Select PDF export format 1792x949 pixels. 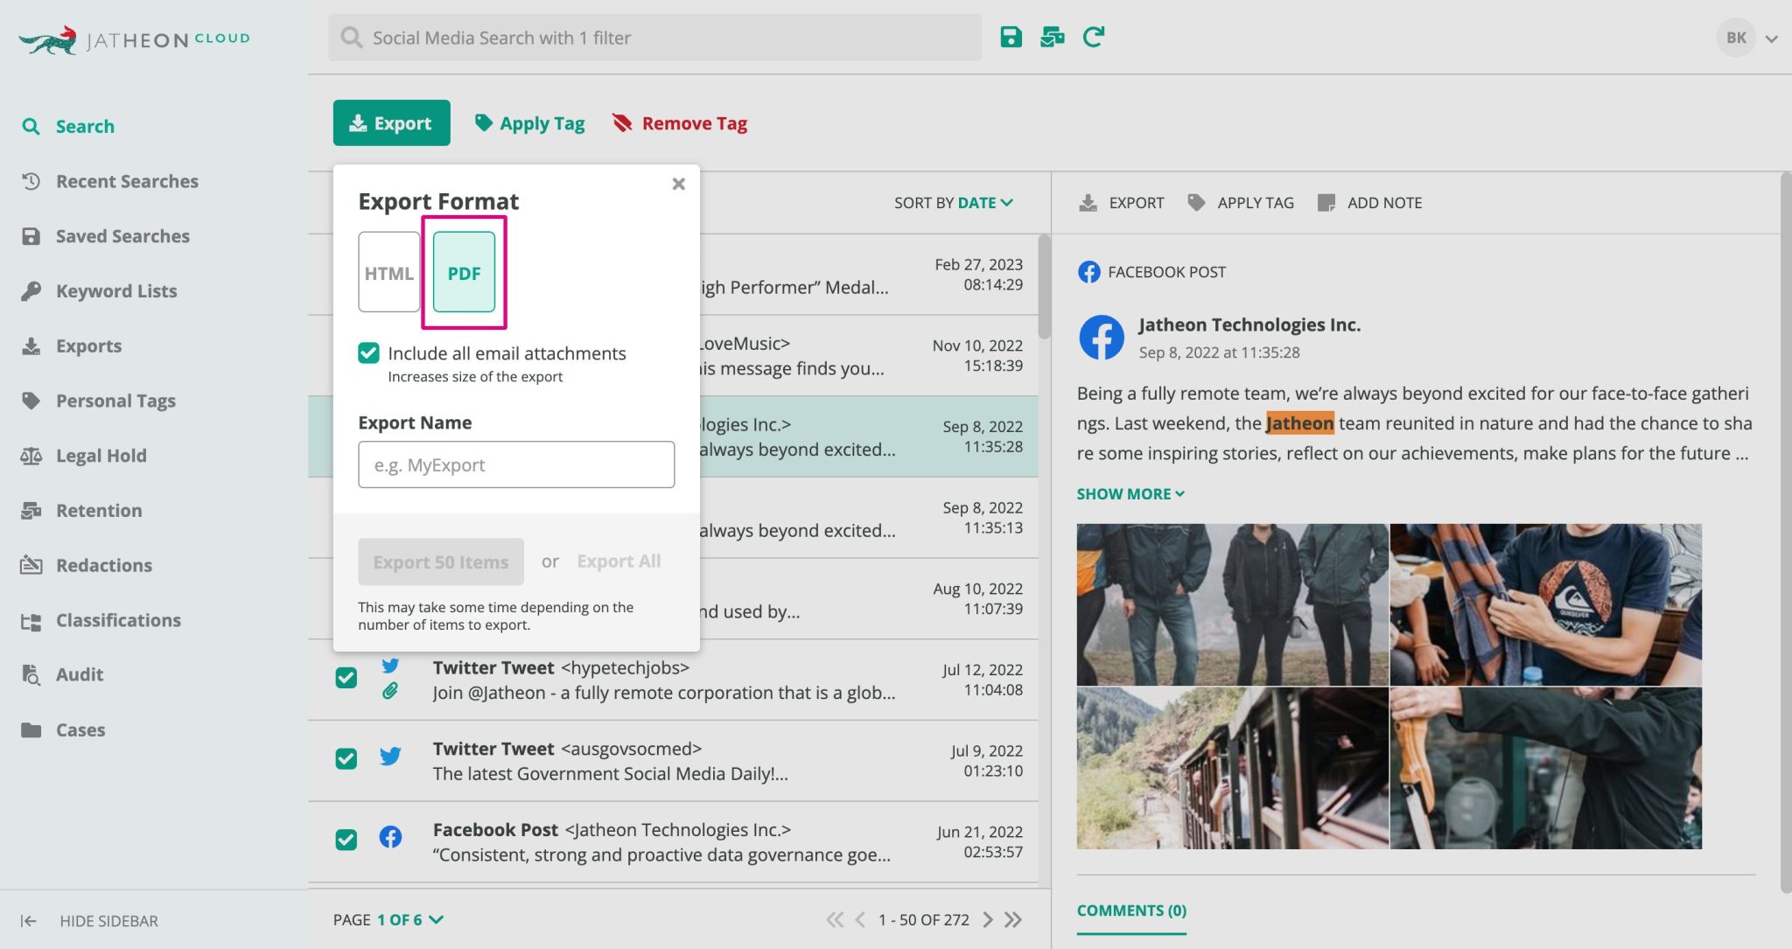click(x=464, y=273)
